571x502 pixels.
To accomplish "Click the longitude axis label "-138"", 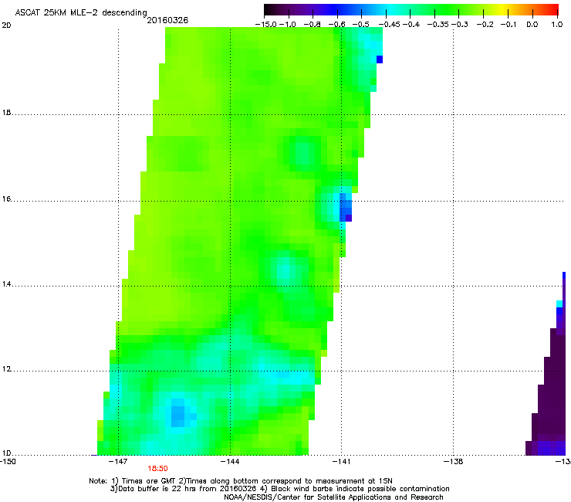I will 454,462.
